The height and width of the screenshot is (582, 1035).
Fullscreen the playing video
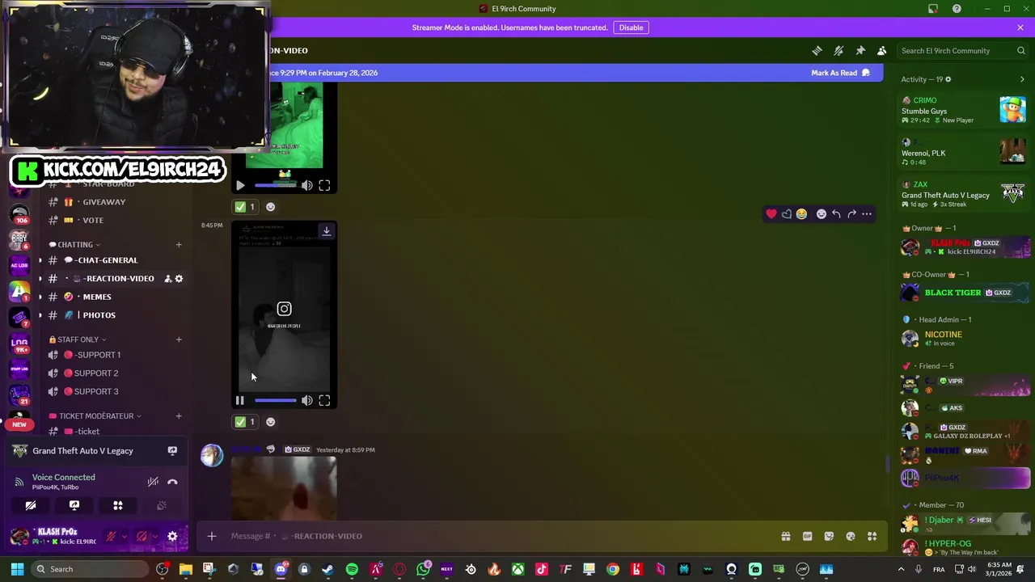click(324, 400)
